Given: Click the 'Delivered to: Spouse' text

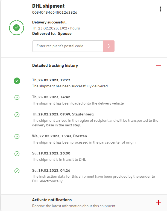Looking at the screenshot, I should 52,34.
